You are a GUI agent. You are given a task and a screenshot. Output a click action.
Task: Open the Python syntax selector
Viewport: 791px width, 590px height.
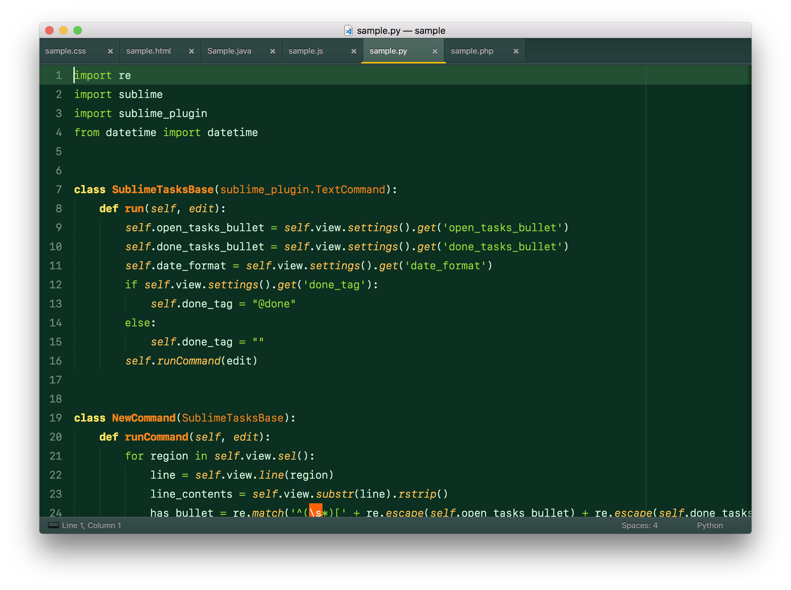coord(710,525)
